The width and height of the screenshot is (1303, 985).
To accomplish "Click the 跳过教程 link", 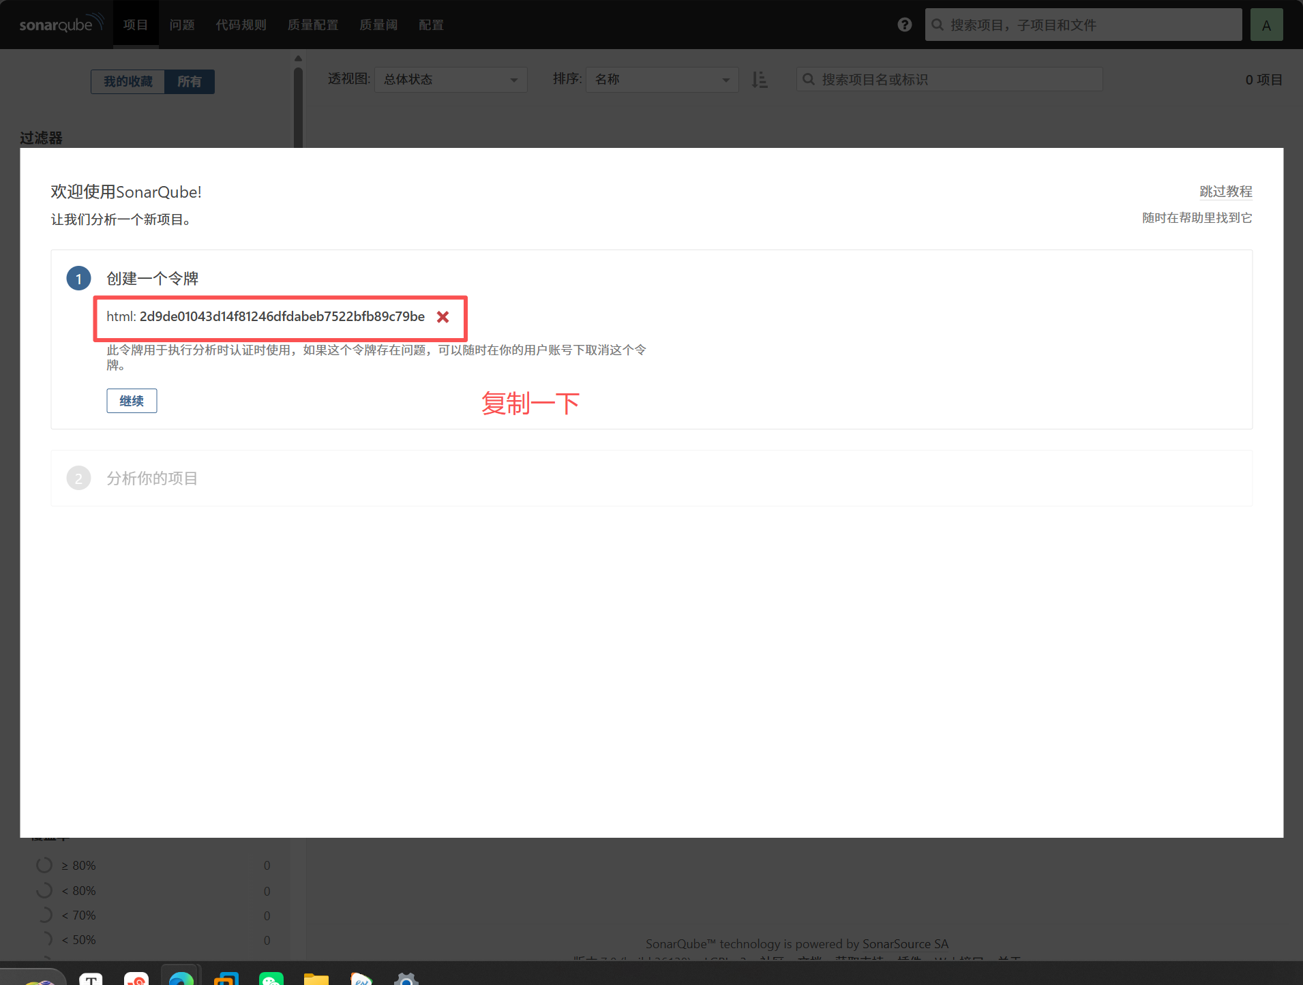I will point(1226,192).
